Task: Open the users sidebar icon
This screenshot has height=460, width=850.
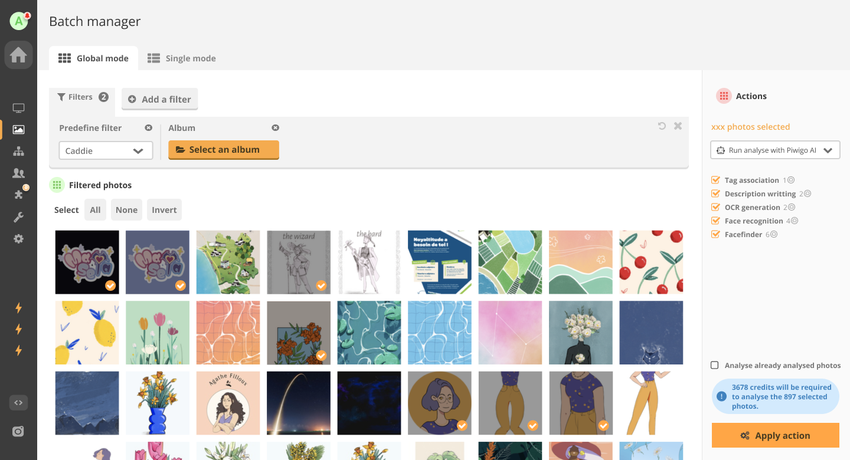Action: (x=18, y=173)
